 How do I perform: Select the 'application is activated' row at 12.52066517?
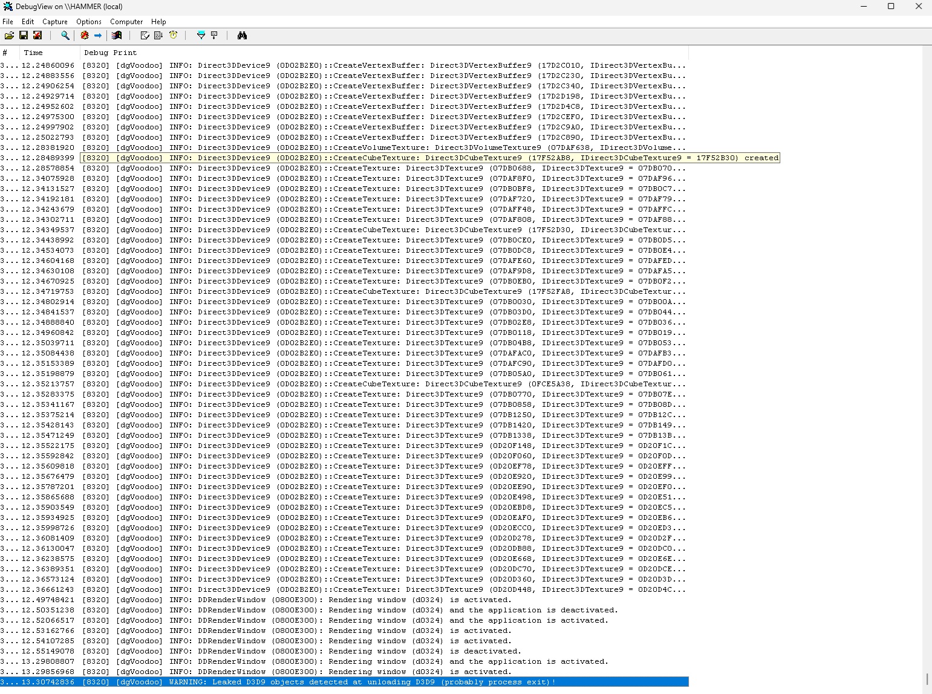tap(344, 620)
